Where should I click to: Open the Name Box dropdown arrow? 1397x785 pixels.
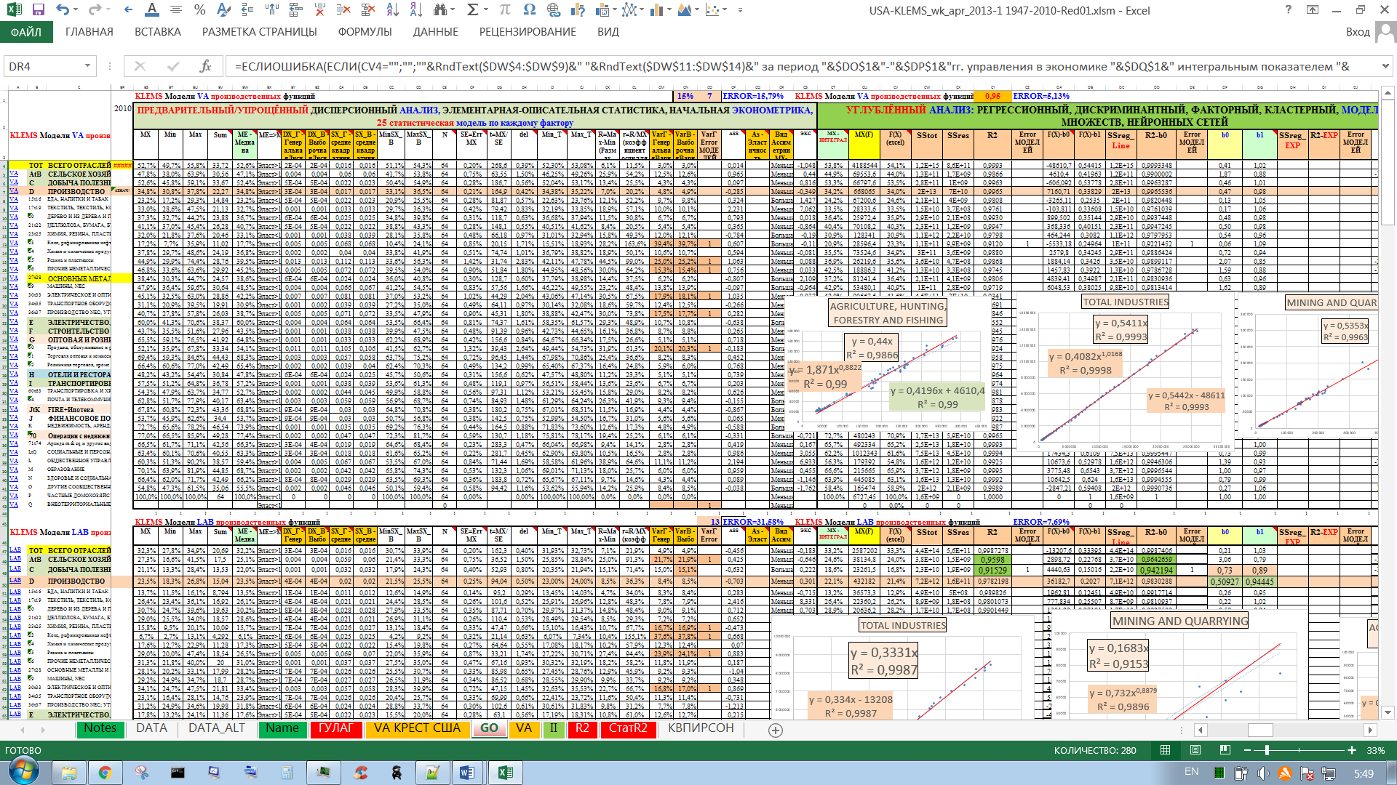[x=87, y=66]
